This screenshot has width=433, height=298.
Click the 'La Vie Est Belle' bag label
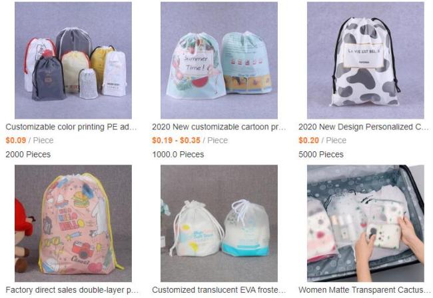(x=364, y=55)
